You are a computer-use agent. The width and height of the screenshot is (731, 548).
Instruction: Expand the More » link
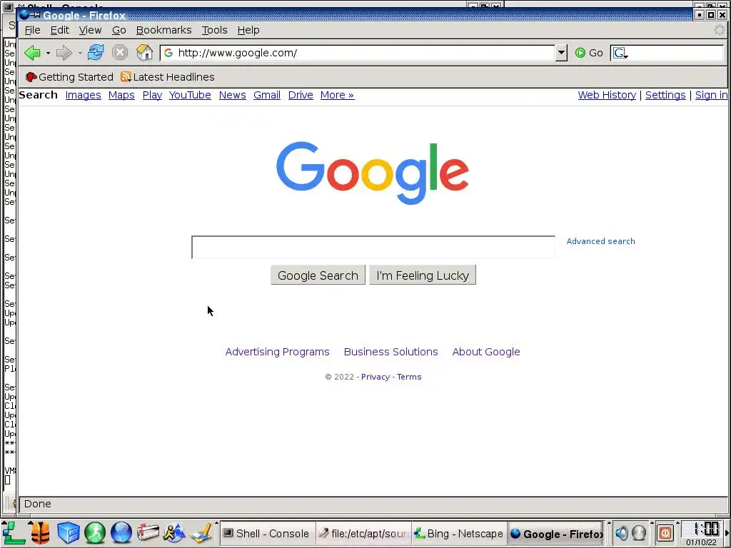tap(337, 95)
